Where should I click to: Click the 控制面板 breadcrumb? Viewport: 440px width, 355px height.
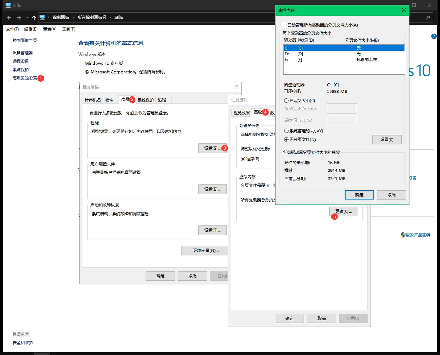tap(61, 17)
